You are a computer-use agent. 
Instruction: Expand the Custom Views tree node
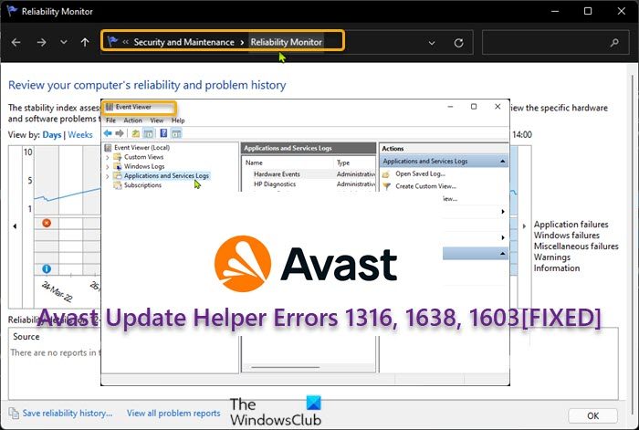tap(108, 157)
